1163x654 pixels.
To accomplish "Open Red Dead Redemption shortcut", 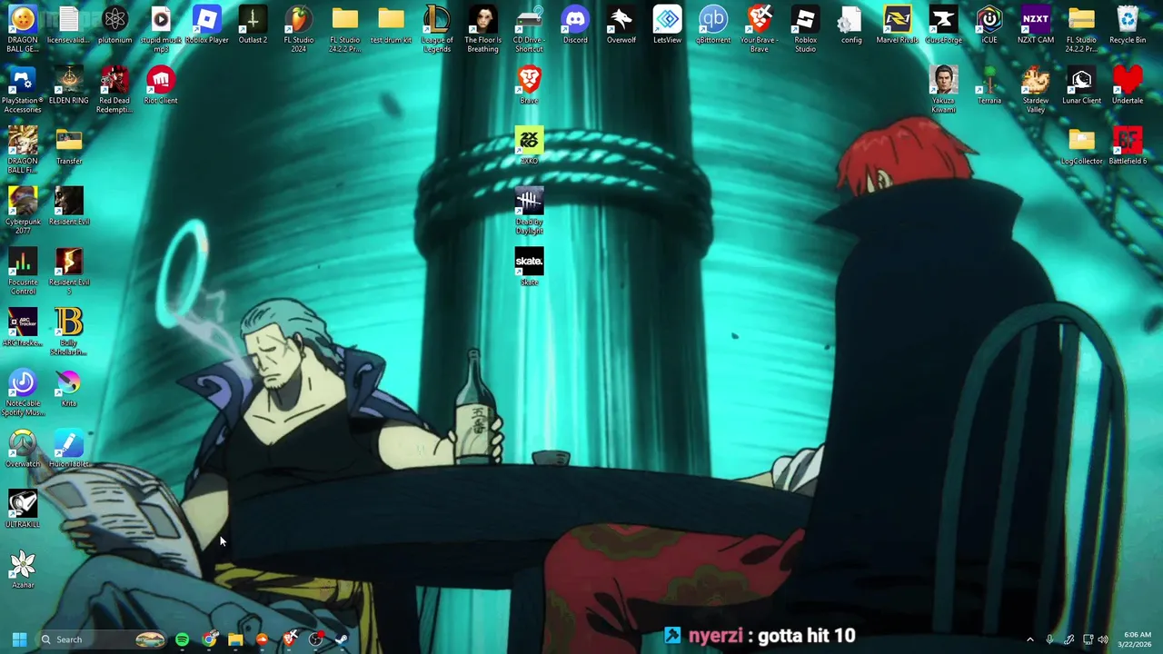I will click(114, 90).
